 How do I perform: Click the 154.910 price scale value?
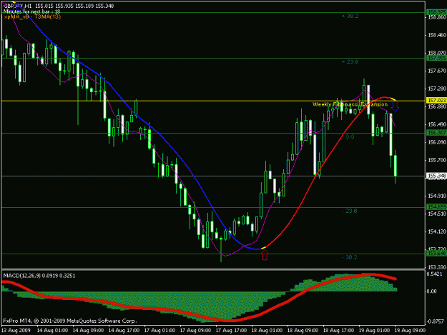pyautogui.click(x=437, y=196)
